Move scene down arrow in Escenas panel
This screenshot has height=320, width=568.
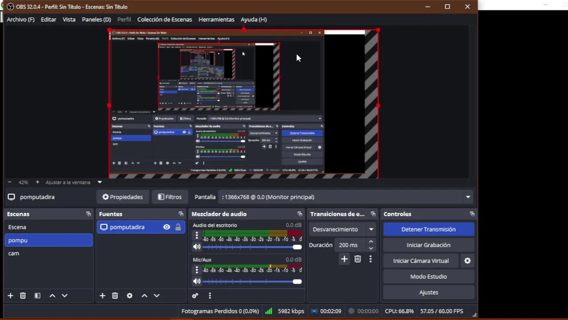pos(64,296)
